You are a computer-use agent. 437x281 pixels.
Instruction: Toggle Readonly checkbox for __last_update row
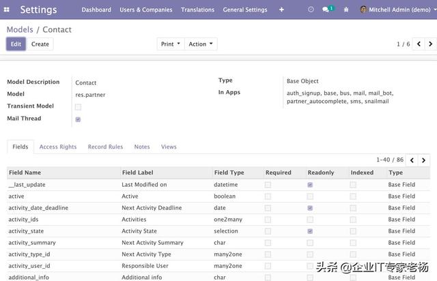310,185
